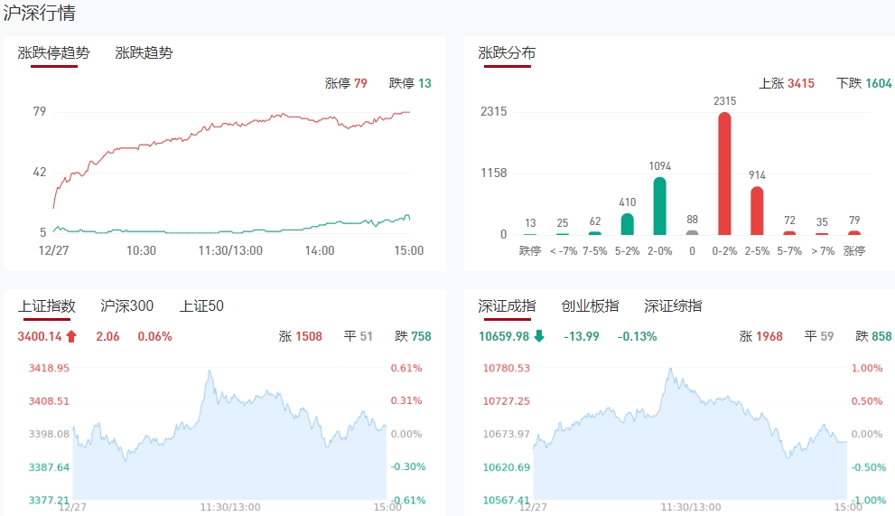
Task: Switch to the 涨跌趋势 tab
Action: 144,52
